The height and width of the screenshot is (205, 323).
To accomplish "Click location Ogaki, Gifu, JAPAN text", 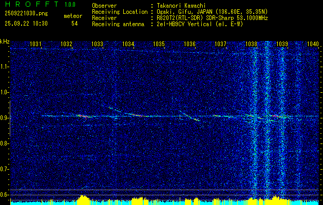I will click(x=212, y=12).
